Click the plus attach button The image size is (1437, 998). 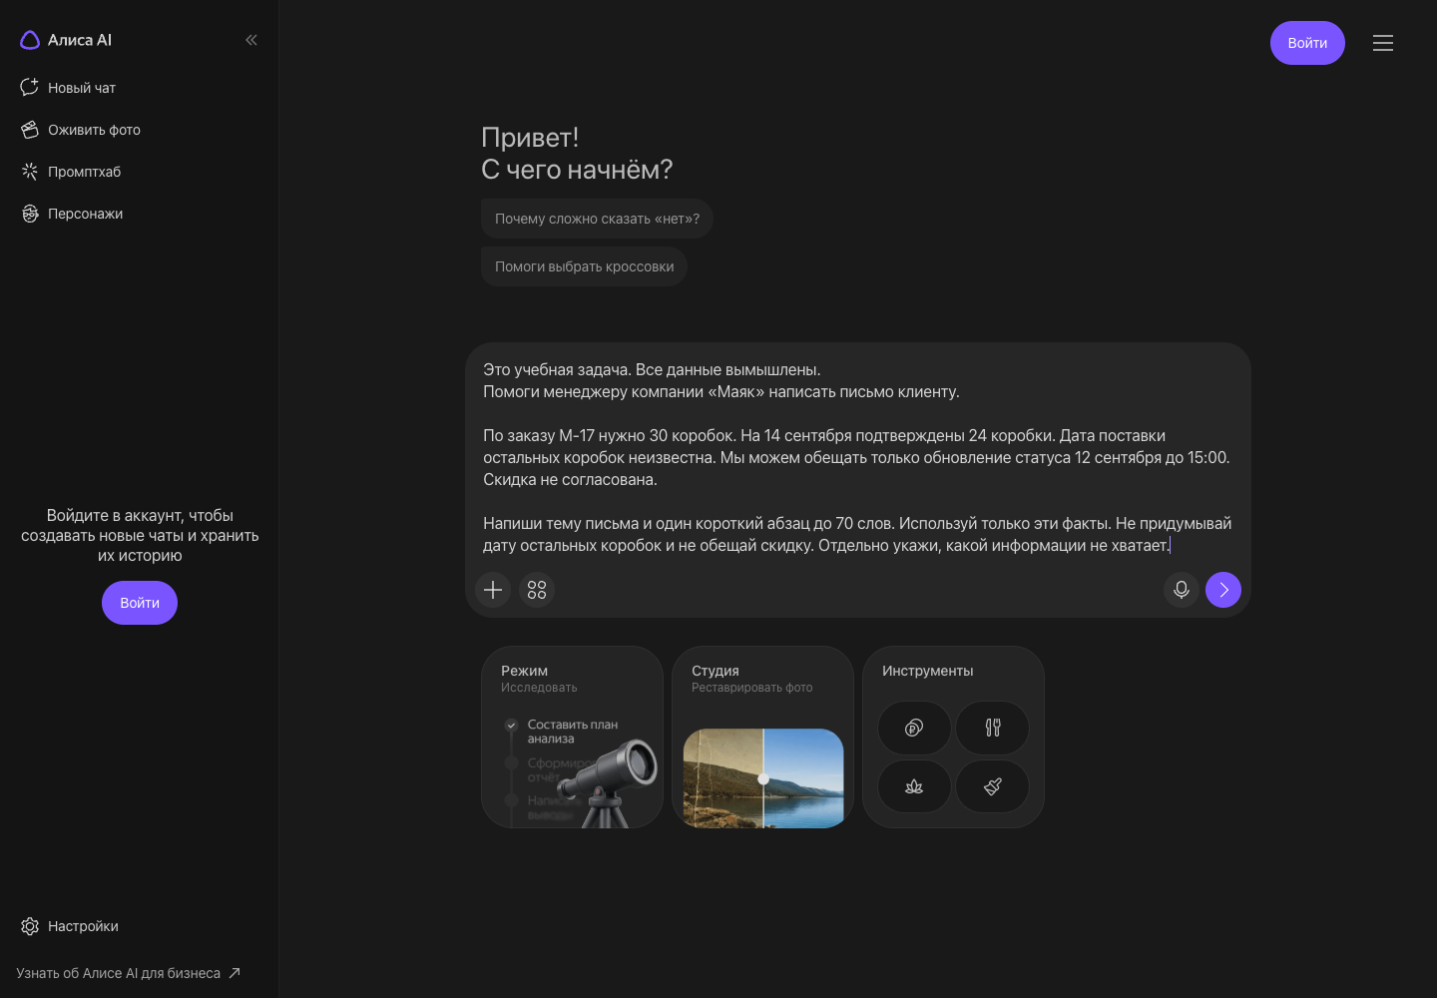tap(493, 590)
